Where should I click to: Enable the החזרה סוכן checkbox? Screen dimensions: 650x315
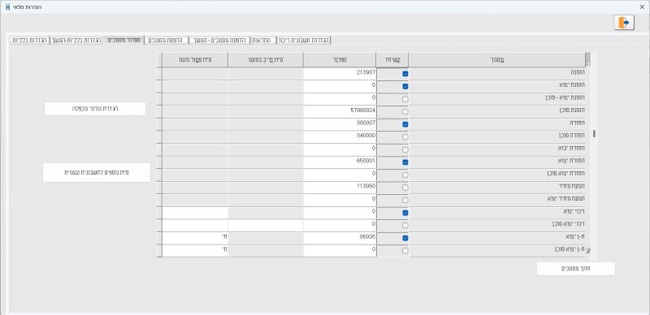(405, 137)
